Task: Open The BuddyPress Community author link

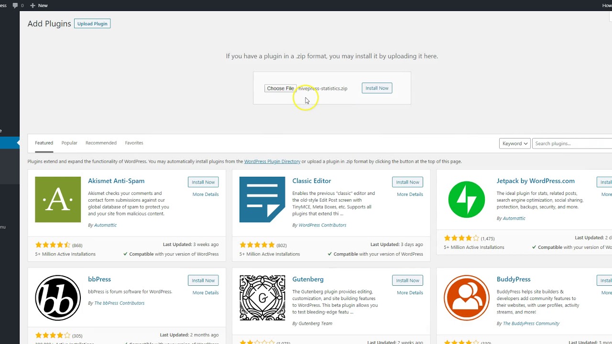Action: (x=531, y=323)
